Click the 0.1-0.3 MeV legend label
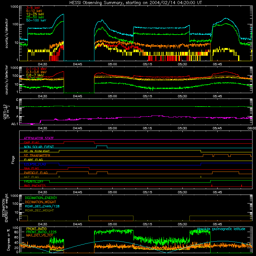Image resolution: width=256 pixels, height=256 pixels. pos(36,69)
